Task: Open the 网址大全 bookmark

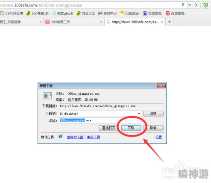Action: [x=86, y=14]
